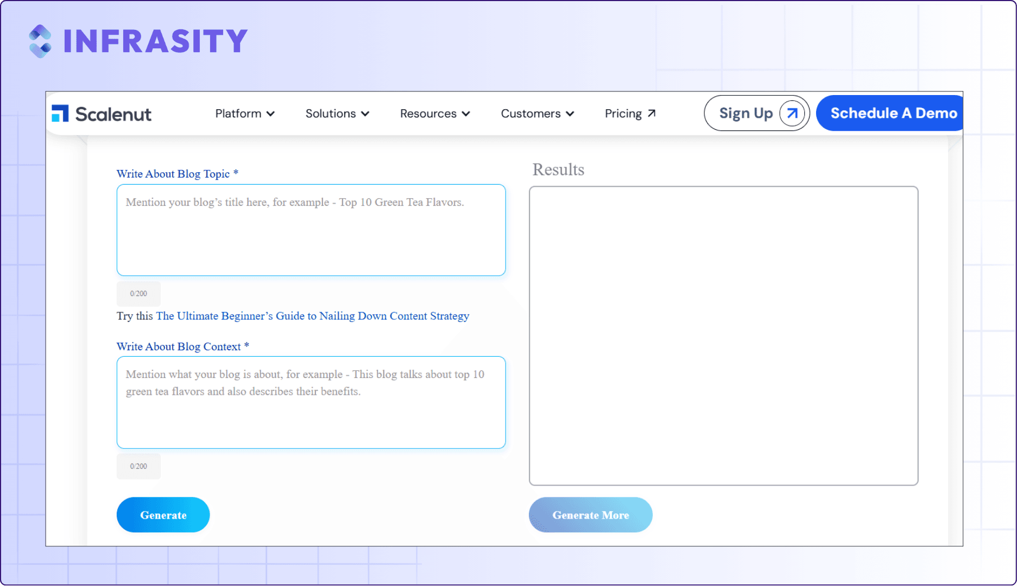Screen dimensions: 1017x586
Task: Click the Pricing external link arrow icon
Action: tap(652, 114)
